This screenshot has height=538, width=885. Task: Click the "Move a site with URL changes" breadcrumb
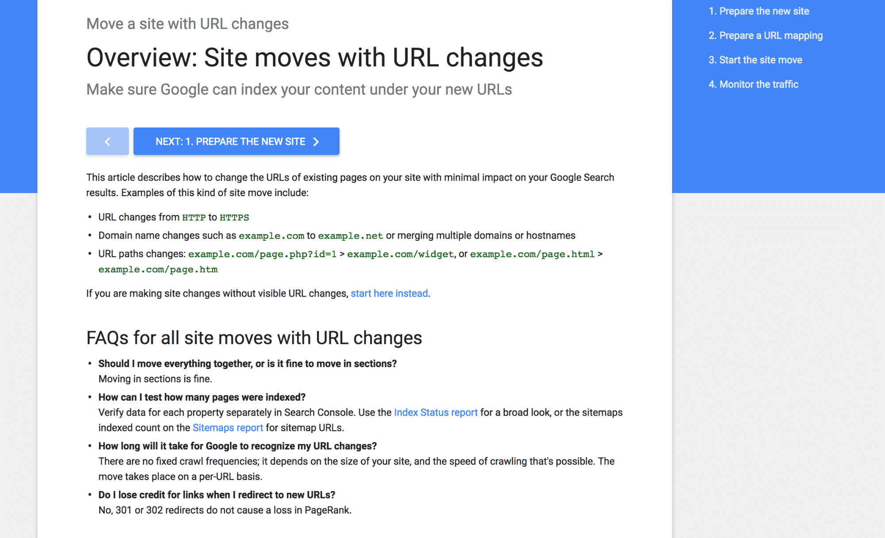tap(187, 23)
